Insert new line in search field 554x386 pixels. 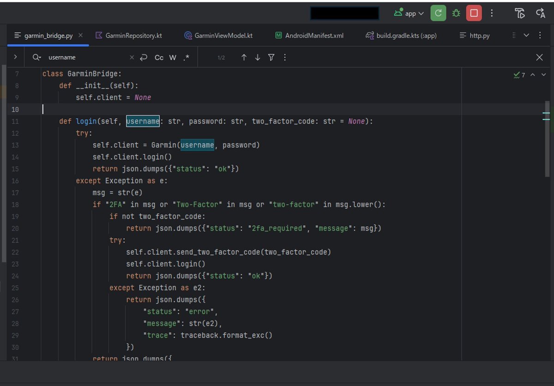point(144,58)
